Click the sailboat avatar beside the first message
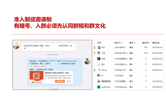The width and height of the screenshot is (166, 104). [x=16, y=46]
